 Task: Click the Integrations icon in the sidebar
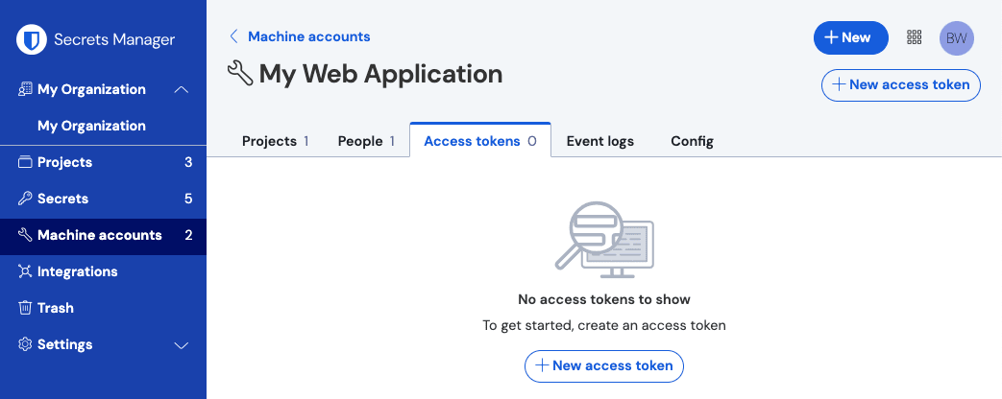pos(25,271)
